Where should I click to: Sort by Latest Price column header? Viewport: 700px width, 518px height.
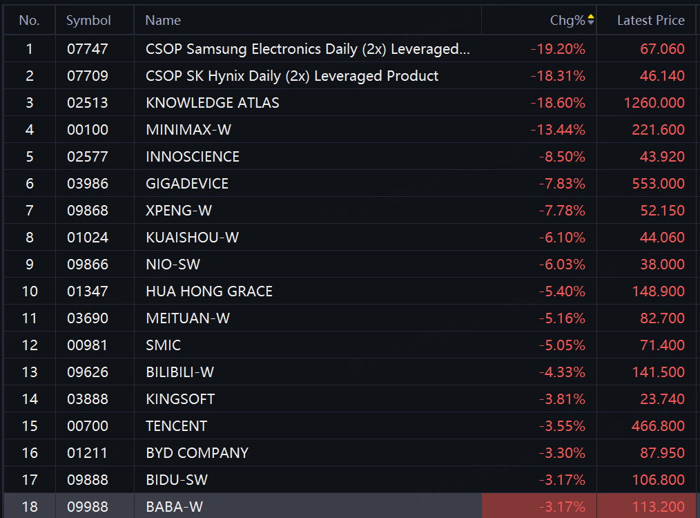[x=650, y=21]
